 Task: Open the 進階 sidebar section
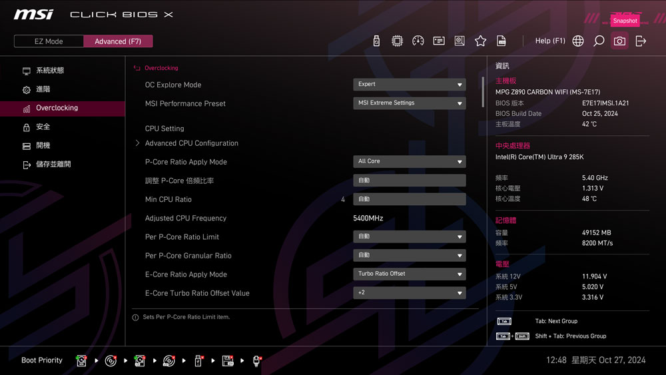[63, 89]
